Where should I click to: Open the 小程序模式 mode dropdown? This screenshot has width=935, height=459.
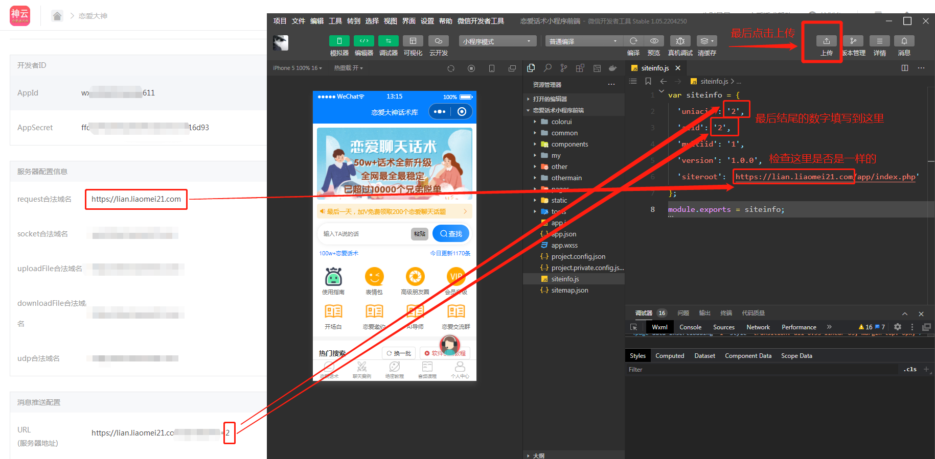click(497, 41)
